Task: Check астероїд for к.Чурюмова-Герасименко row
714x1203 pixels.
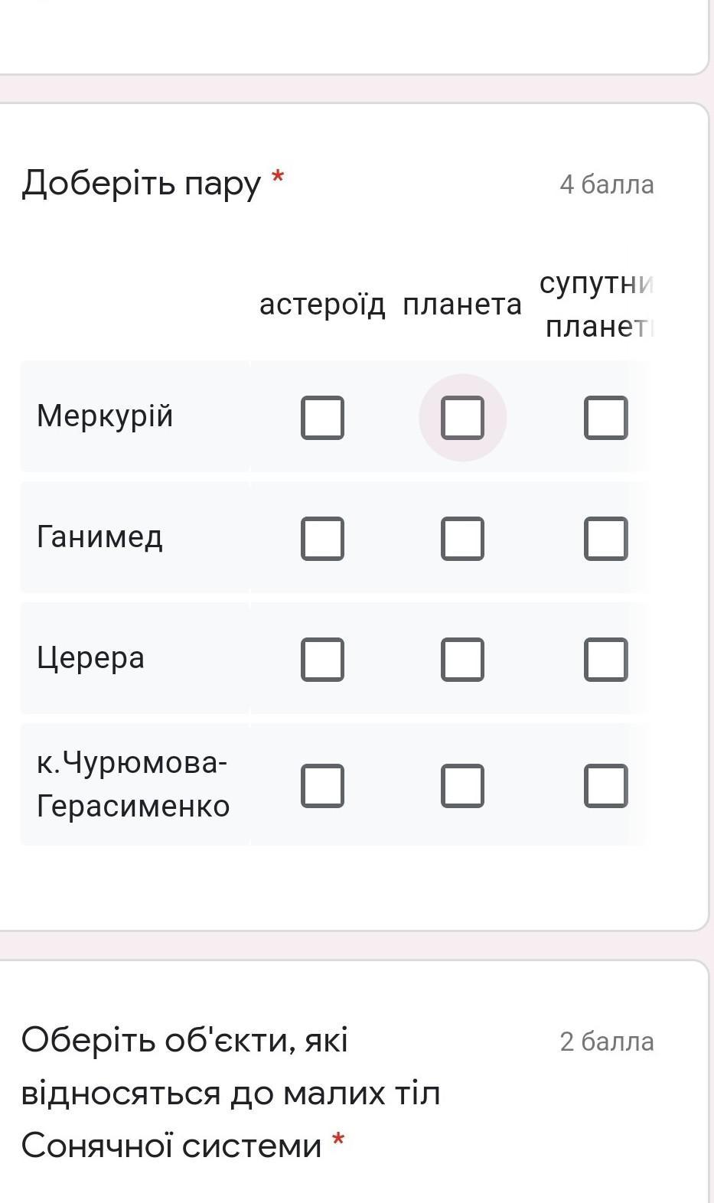Action: (322, 785)
